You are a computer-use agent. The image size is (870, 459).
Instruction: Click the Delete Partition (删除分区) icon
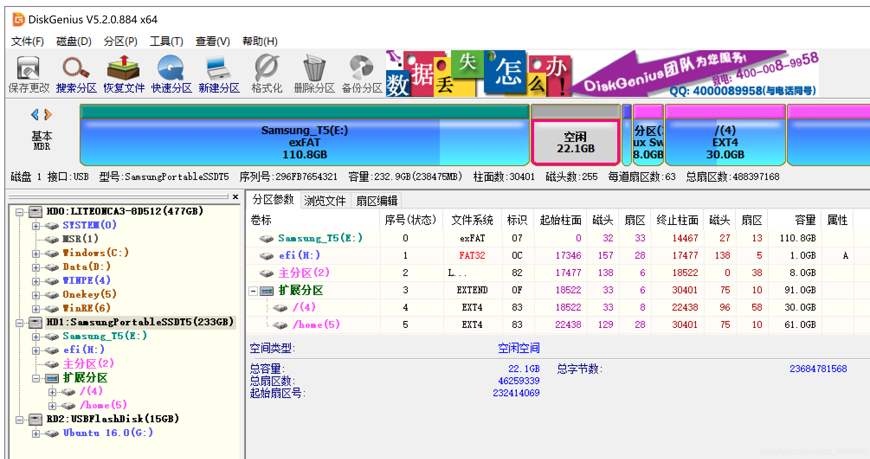click(x=314, y=68)
